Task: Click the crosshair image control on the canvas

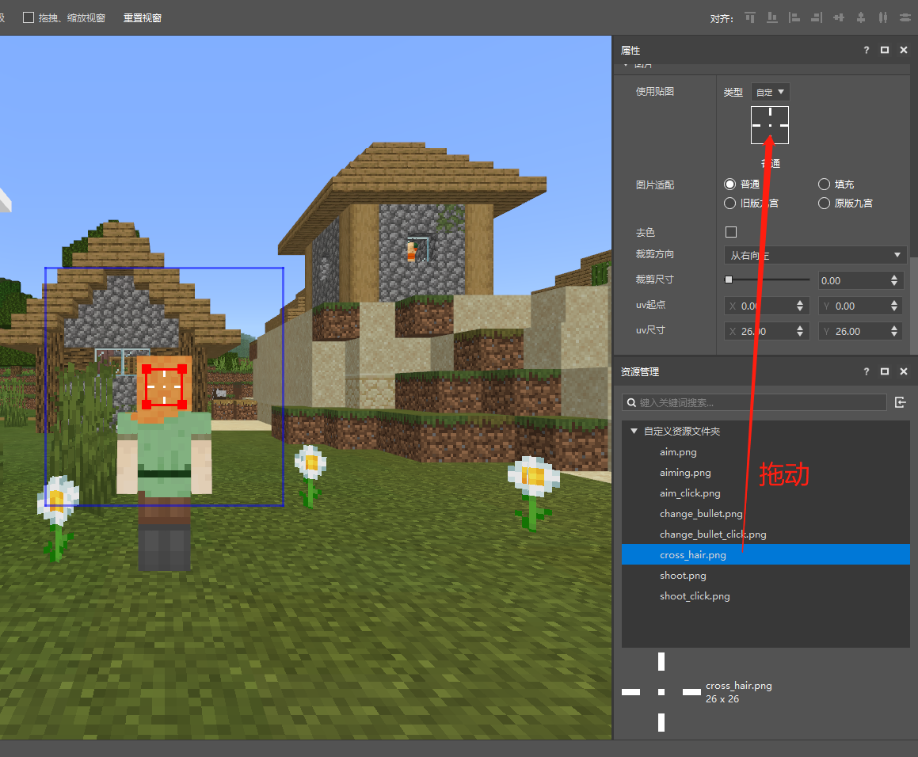Action: (x=164, y=386)
